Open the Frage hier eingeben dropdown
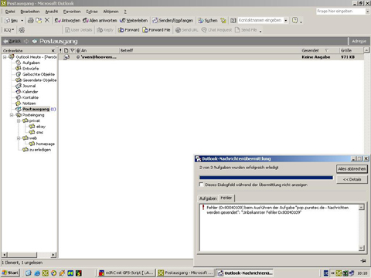Screen dimensions: 371x278 (367, 12)
